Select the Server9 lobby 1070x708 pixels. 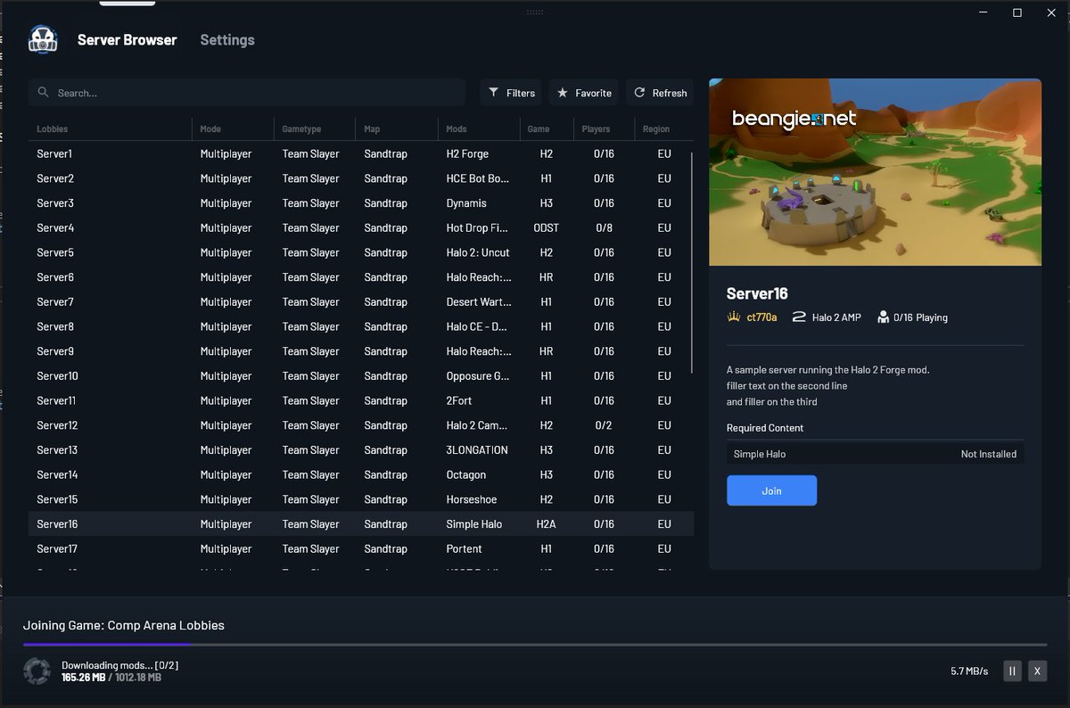pyautogui.click(x=360, y=351)
